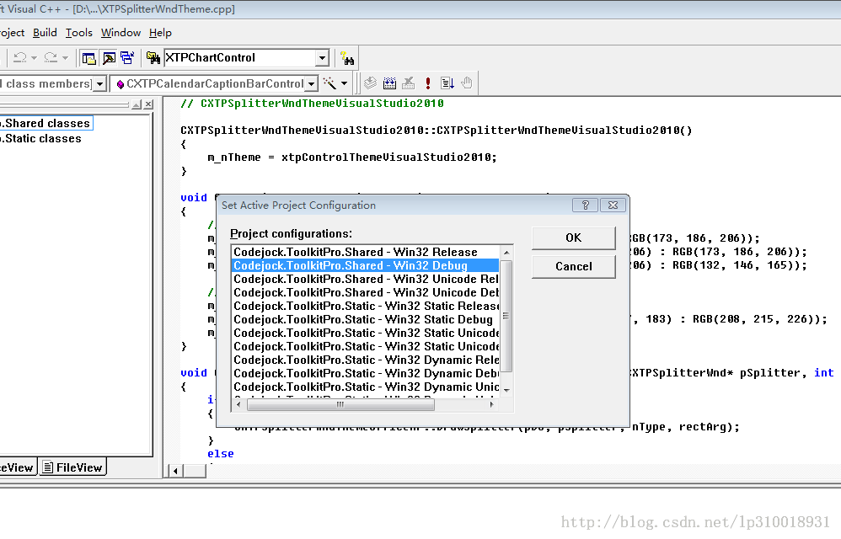Click the dialog help question mark button
841x539 pixels.
pos(585,205)
